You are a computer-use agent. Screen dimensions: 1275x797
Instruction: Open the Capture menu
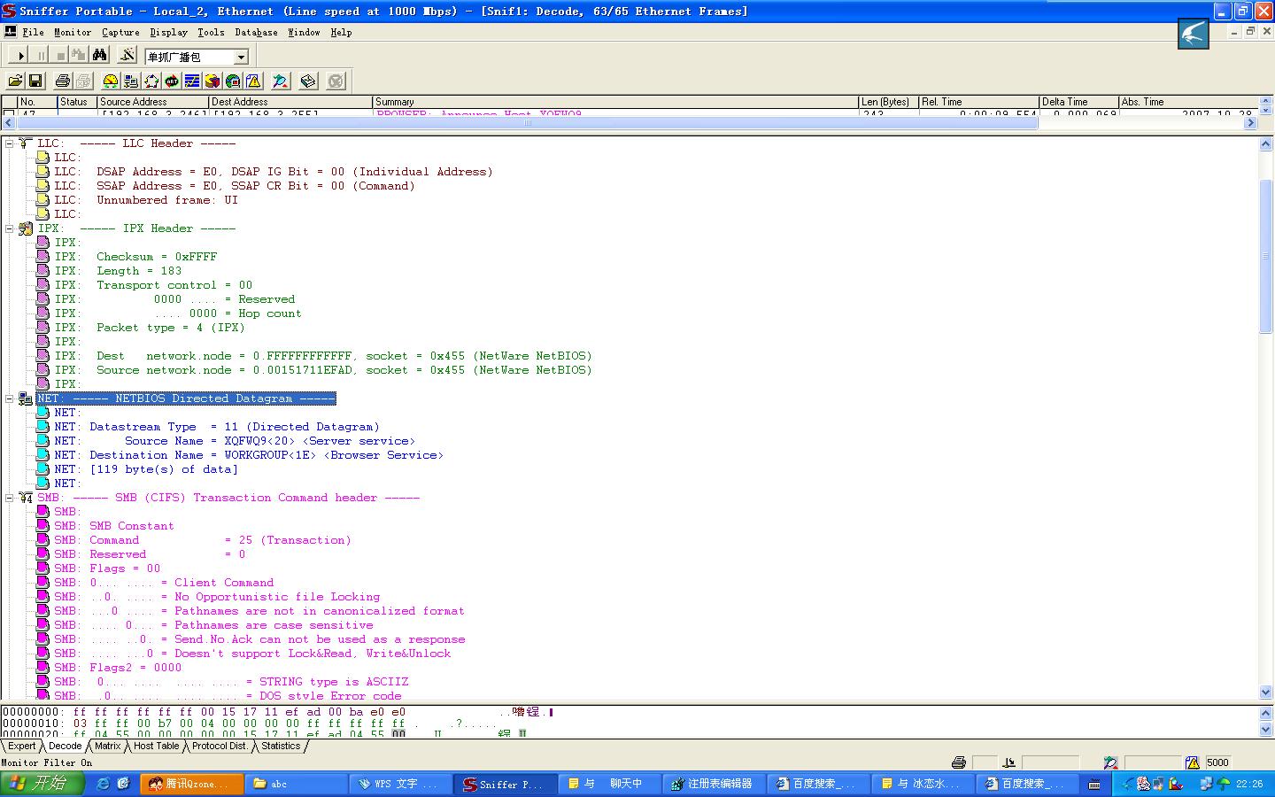tap(120, 32)
